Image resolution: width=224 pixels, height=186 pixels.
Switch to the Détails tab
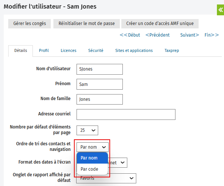21,50
